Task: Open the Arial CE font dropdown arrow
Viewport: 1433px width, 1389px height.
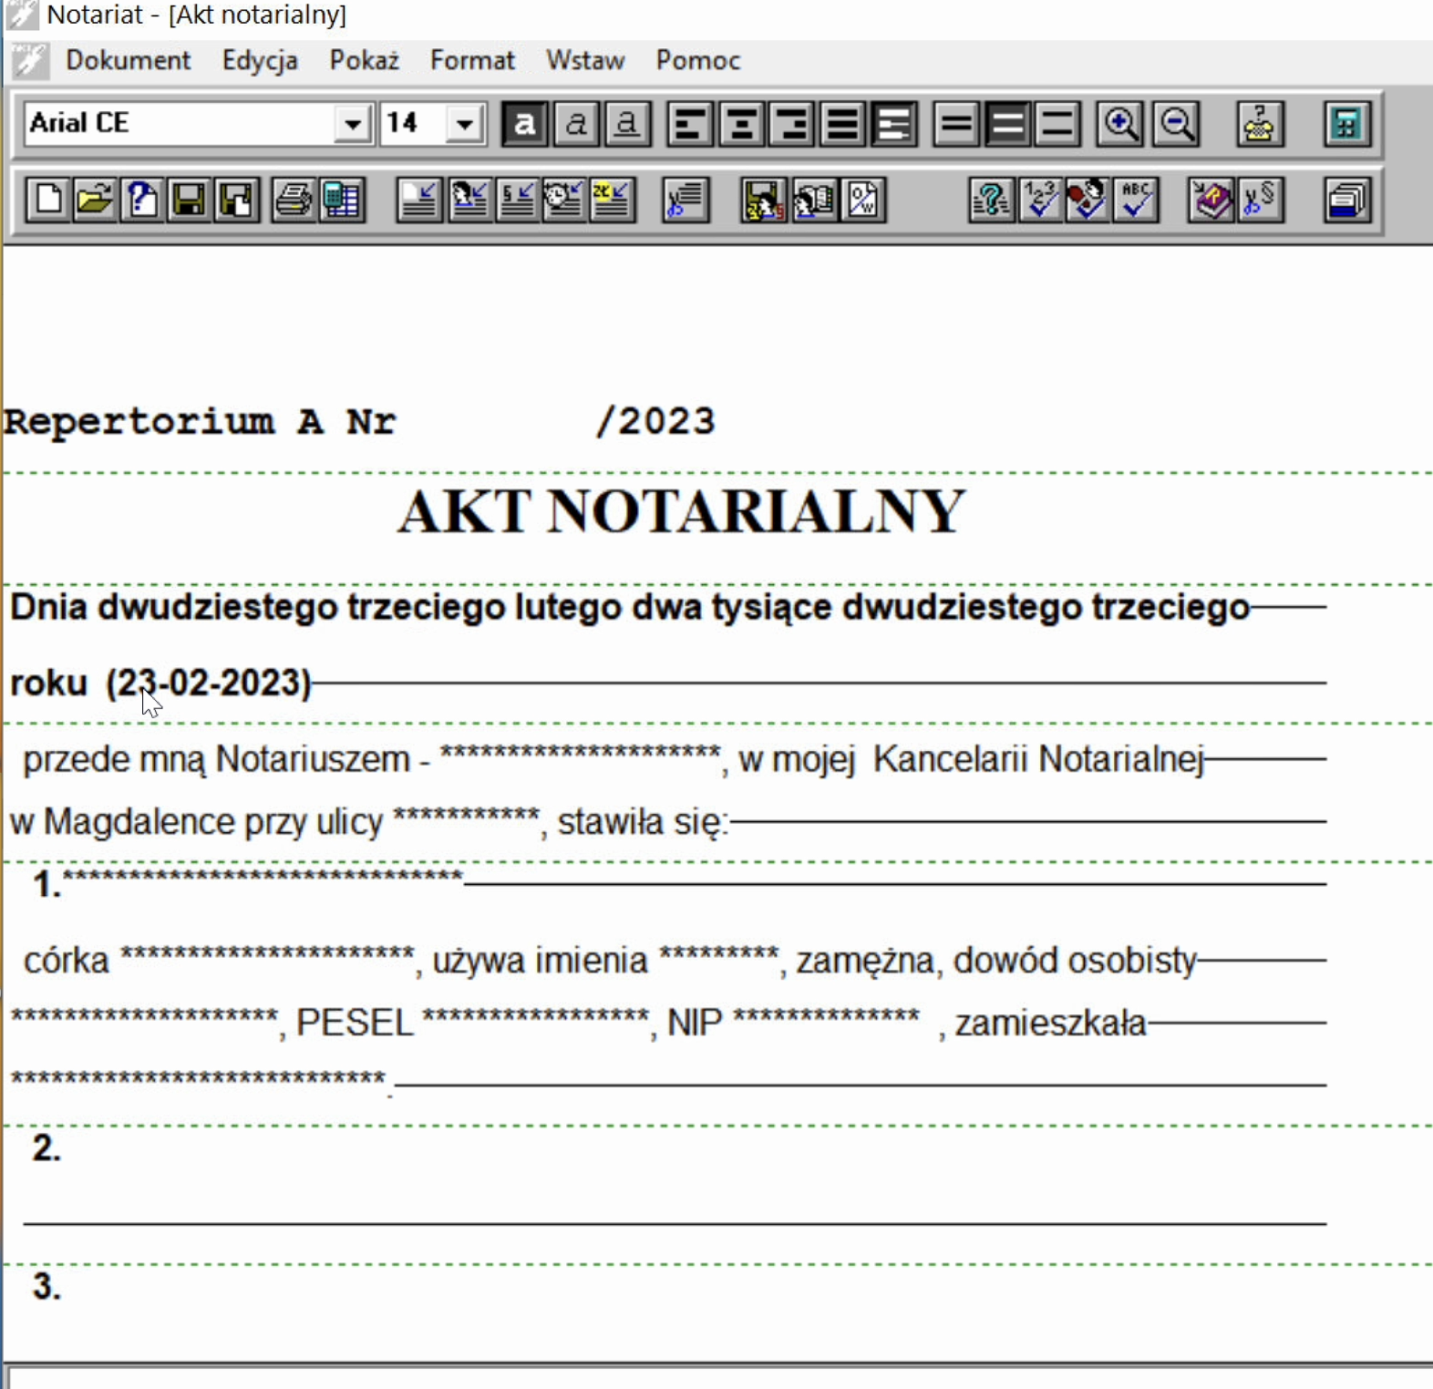Action: coord(352,123)
